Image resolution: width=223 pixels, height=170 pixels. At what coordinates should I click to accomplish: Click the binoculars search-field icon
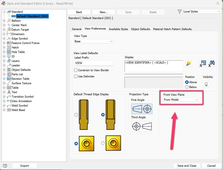(211, 63)
